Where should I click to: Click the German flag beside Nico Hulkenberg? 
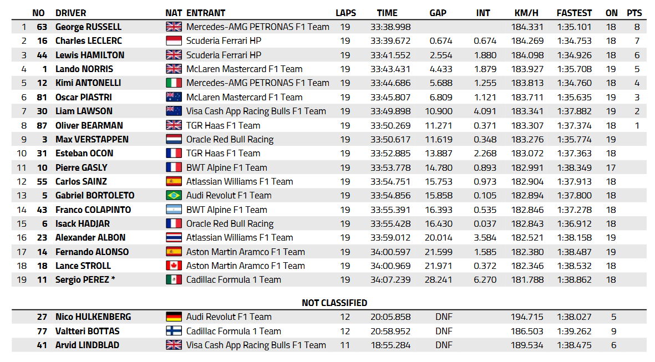point(174,317)
